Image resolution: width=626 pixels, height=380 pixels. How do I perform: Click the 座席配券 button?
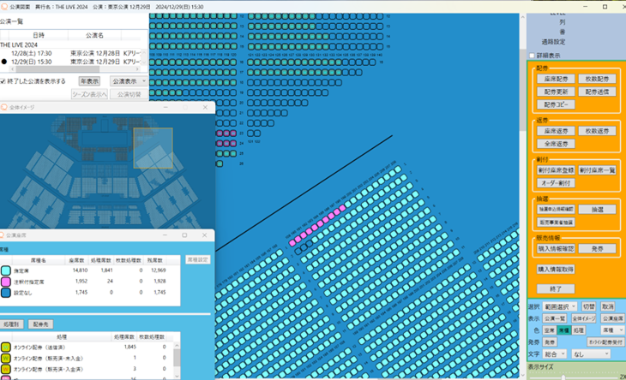553,79
